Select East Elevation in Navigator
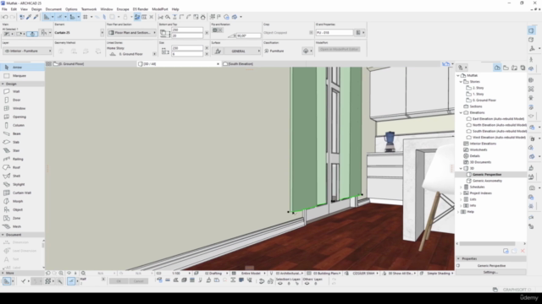This screenshot has height=304, width=542. (498, 119)
